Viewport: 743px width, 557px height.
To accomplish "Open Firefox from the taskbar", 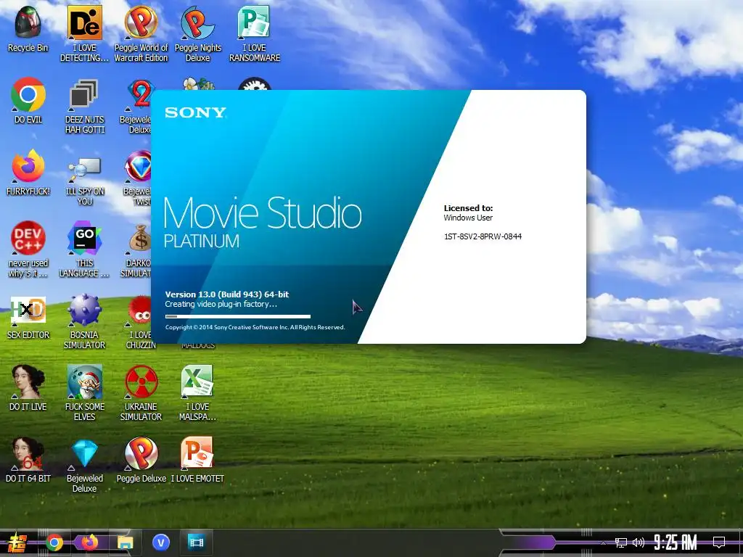I will pos(89,542).
